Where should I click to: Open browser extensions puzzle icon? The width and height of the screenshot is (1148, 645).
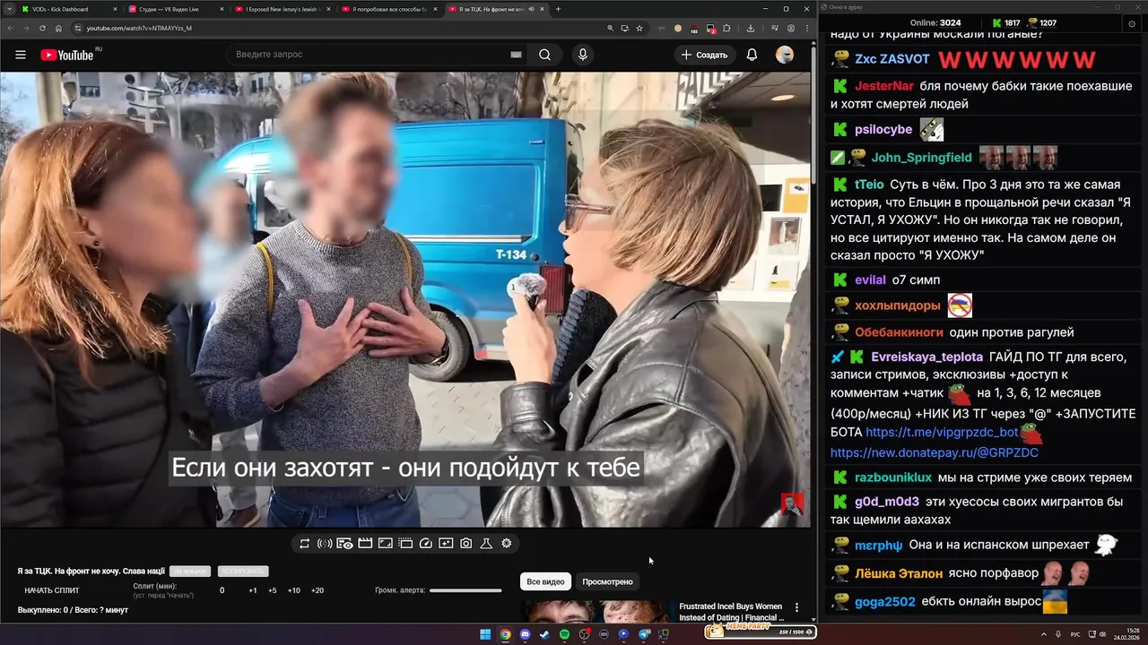(x=726, y=28)
